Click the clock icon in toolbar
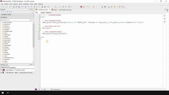 [120, 7]
